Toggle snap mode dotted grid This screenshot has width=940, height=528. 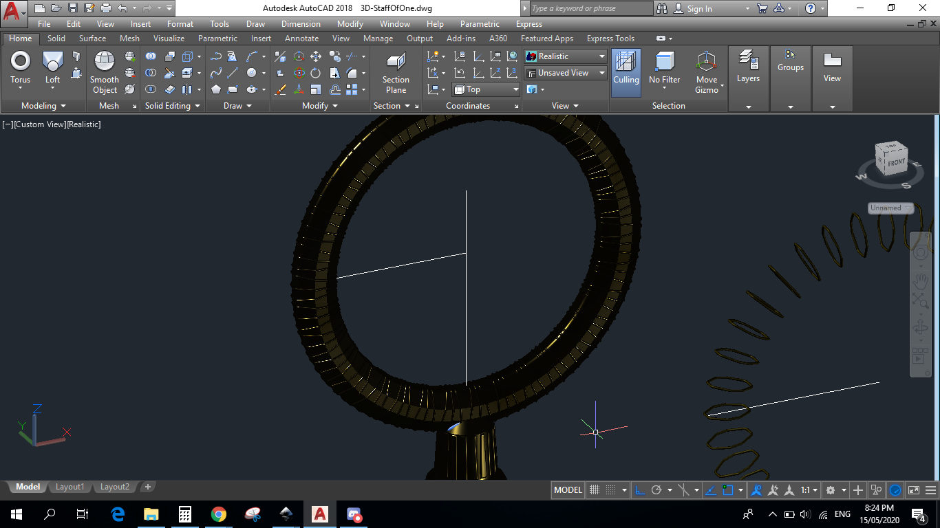pos(610,490)
